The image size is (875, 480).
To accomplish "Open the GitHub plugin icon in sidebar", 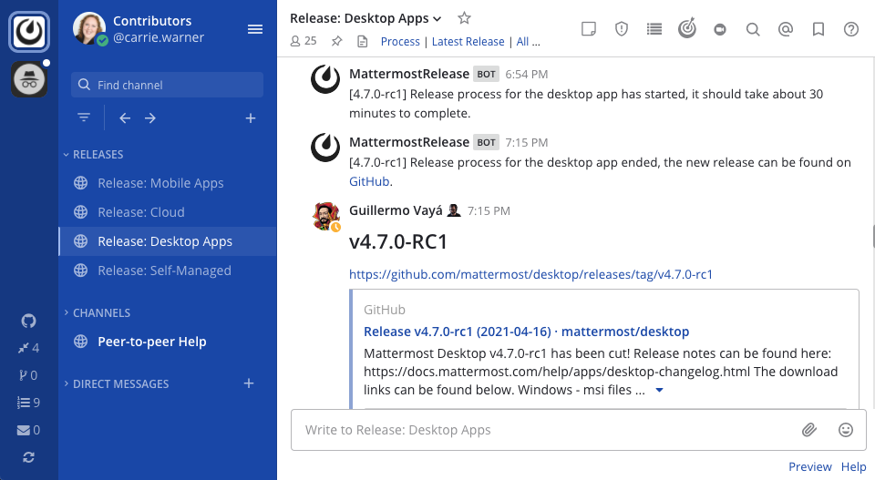I will click(x=28, y=321).
